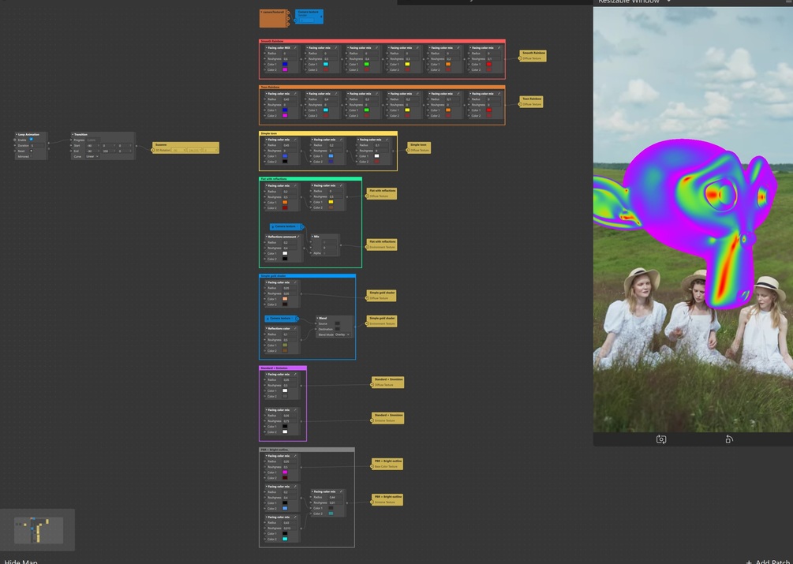Click the Add Patch button
The image size is (793, 564).
point(768,562)
